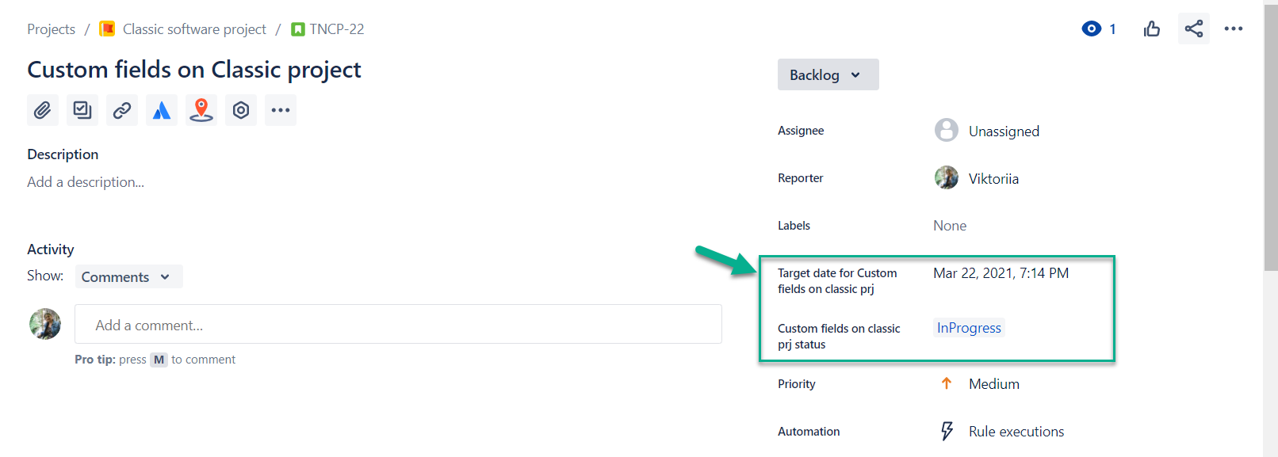Click the Atlassian marketplace app icon
This screenshot has height=457, width=1278.
162,110
